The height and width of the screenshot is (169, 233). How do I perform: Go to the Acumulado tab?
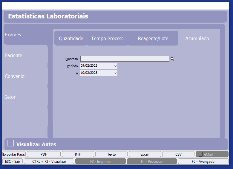pos(197,38)
